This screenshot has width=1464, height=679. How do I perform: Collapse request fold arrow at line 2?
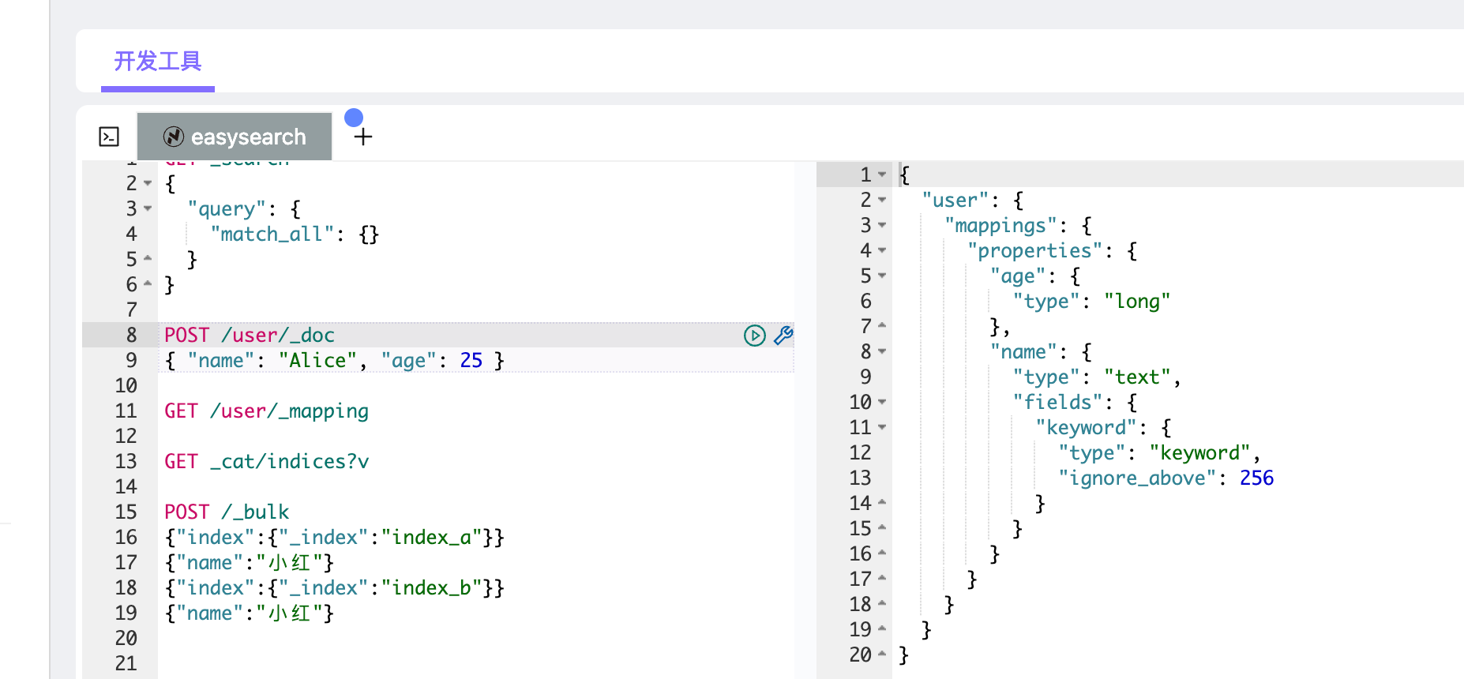point(148,183)
